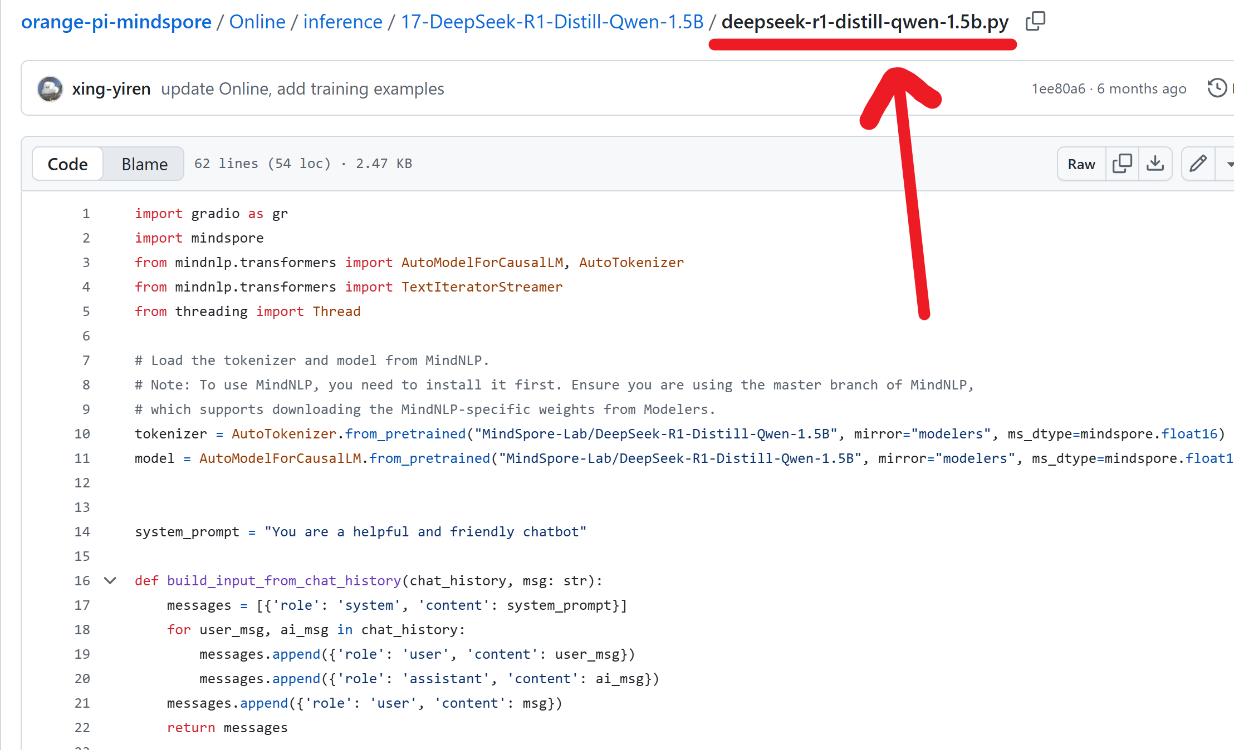Click the file name deepseek-r1-distill-qwen-1.5b.py
Screen dimensions: 1234x750
pos(865,22)
